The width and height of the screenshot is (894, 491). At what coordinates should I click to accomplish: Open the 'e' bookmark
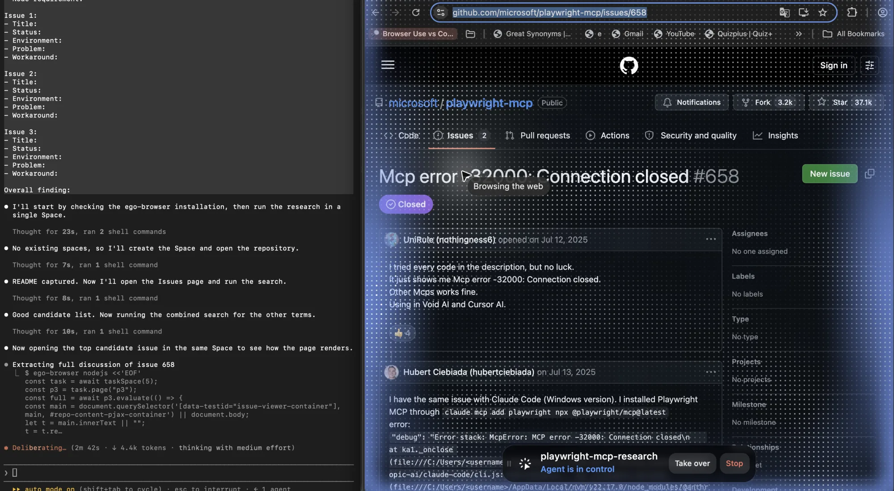pyautogui.click(x=593, y=34)
